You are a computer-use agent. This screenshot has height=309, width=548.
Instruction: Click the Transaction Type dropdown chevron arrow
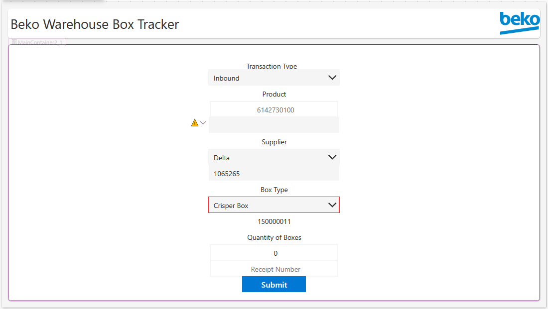pos(332,78)
